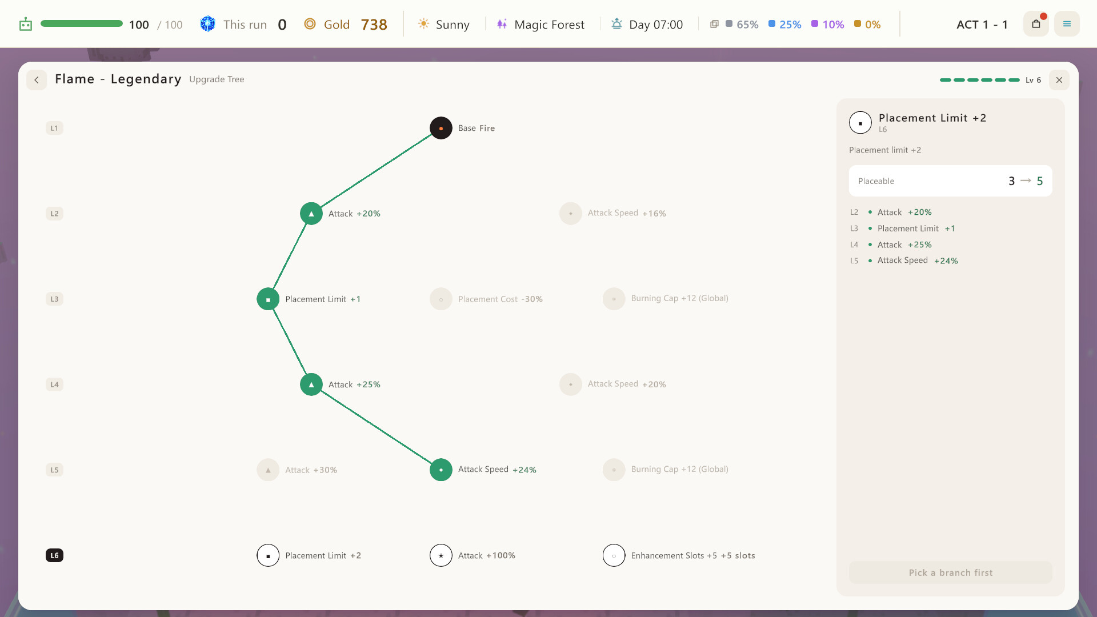Click the 10% purple rarity indicator
The image size is (1097, 617).
click(828, 24)
